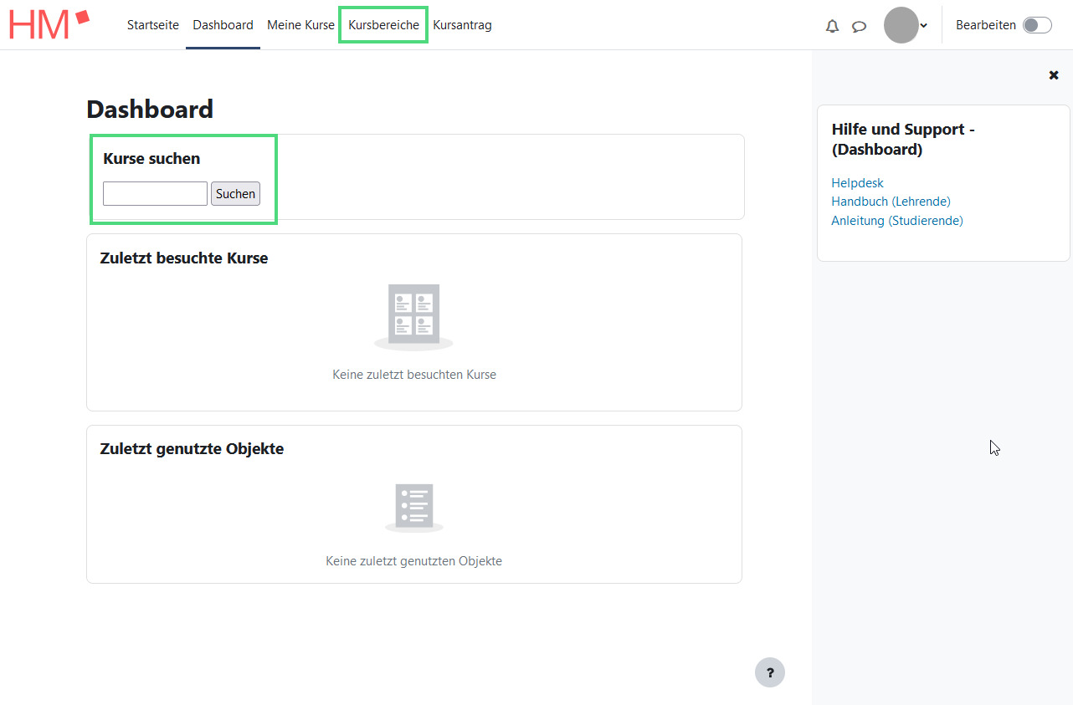1073x705 pixels.
Task: Open the Handbuch (Lehrende) link
Action: (891, 202)
